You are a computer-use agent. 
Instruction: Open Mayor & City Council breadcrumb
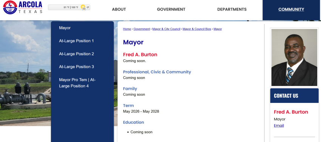[166, 29]
